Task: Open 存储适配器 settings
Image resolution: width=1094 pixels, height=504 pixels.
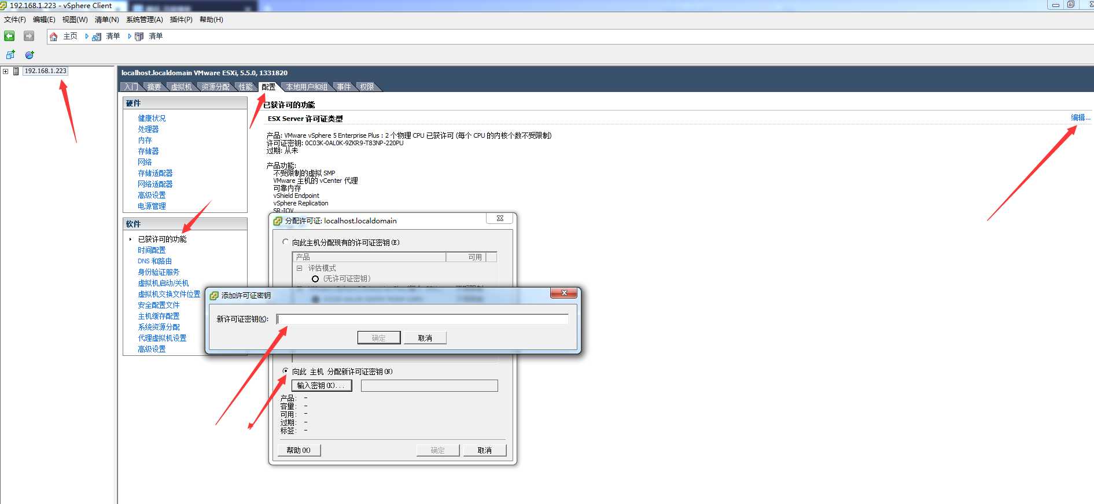Action: click(x=155, y=173)
